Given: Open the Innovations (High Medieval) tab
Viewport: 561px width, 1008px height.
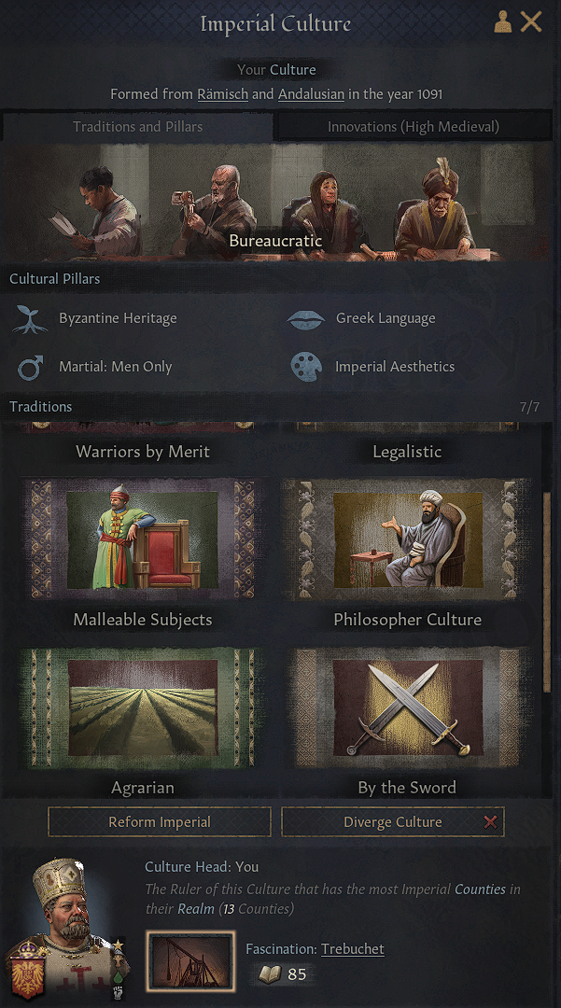Looking at the screenshot, I should (414, 127).
